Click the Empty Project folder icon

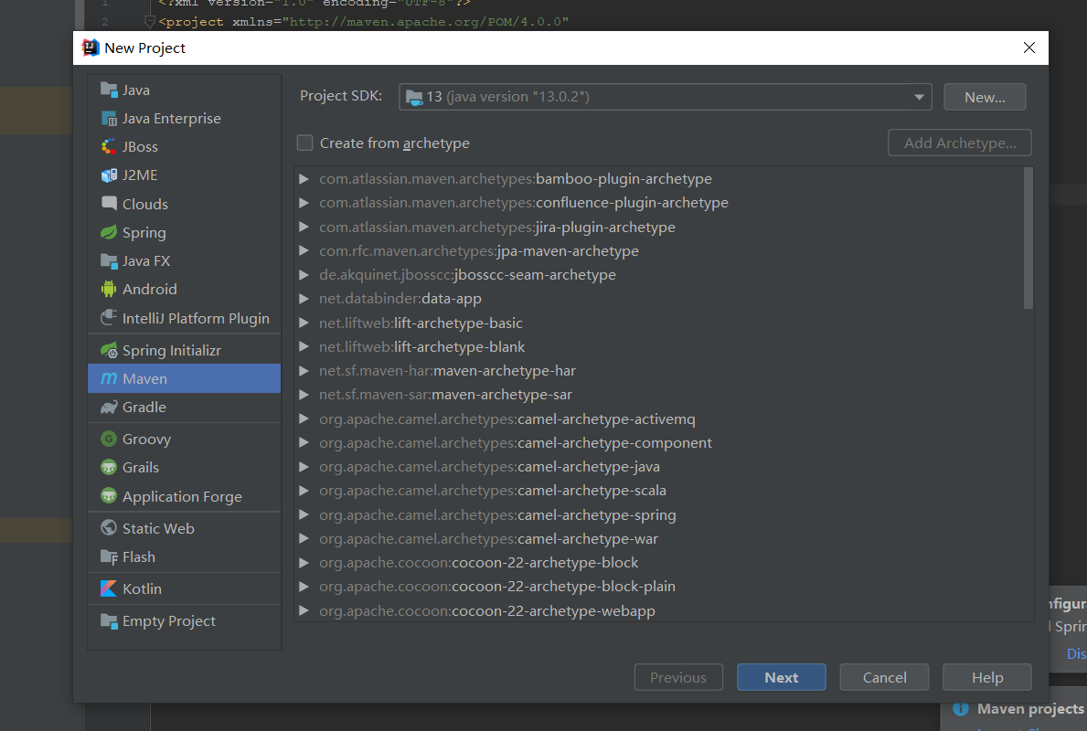coord(109,620)
